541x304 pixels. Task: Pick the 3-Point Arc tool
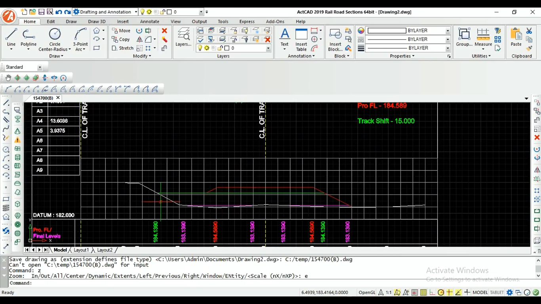coord(80,39)
